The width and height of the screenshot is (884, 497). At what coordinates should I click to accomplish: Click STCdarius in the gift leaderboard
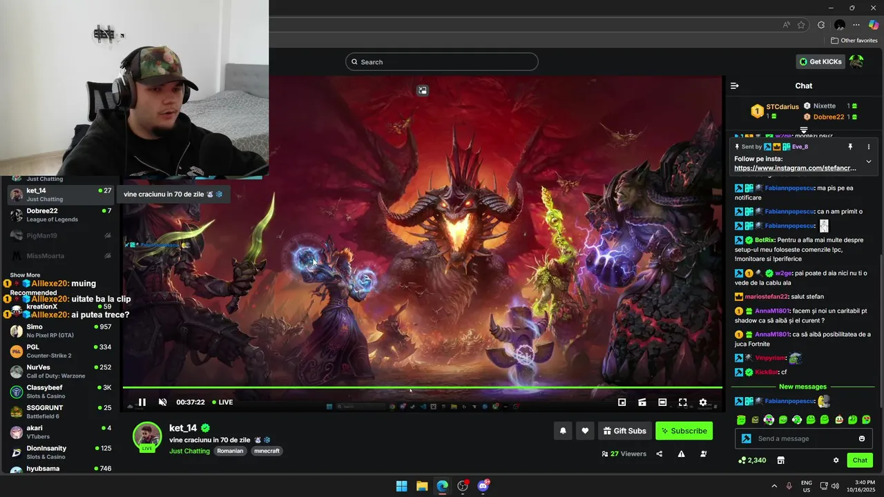pos(782,107)
